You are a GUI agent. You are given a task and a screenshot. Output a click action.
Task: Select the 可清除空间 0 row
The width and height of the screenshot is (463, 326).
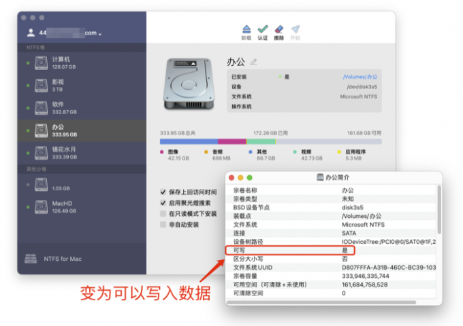tap(332, 293)
